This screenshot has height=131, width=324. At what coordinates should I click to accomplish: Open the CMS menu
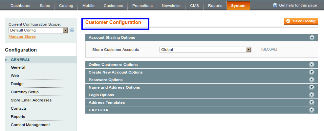pyautogui.click(x=194, y=6)
